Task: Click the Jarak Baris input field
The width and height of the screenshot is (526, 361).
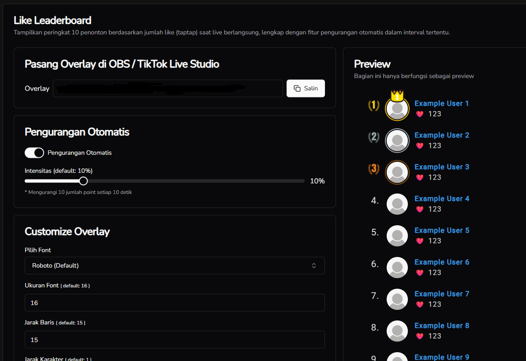Action: [x=175, y=340]
